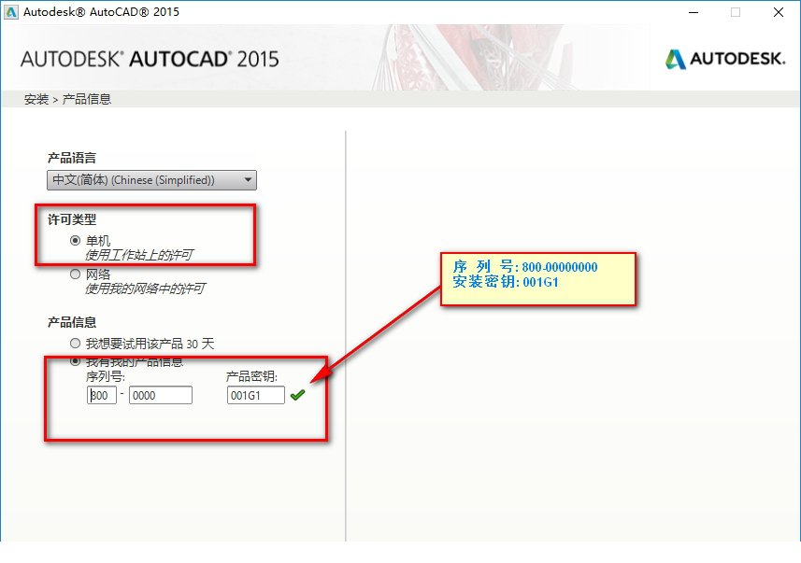Click the 产品信息 breadcrumb text
Viewport: 801px width, 563px height.
point(87,99)
